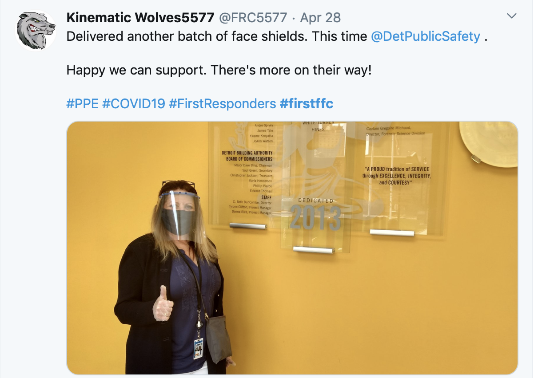Open the attached photo of the woman
This screenshot has width=534, height=378.
coord(292,248)
